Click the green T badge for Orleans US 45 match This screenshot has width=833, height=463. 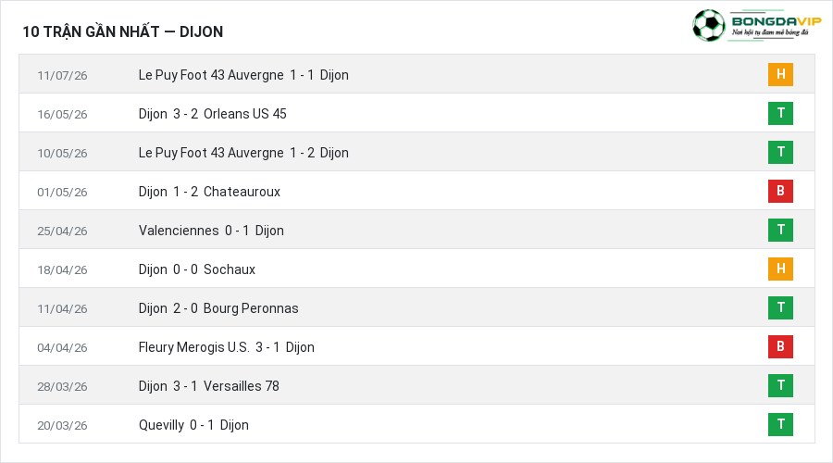click(780, 113)
